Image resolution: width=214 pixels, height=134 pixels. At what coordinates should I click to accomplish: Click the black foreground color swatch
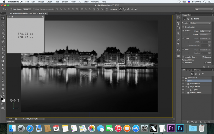coord(2,99)
